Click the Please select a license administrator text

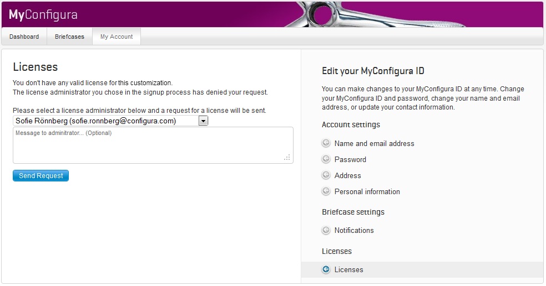tap(139, 111)
